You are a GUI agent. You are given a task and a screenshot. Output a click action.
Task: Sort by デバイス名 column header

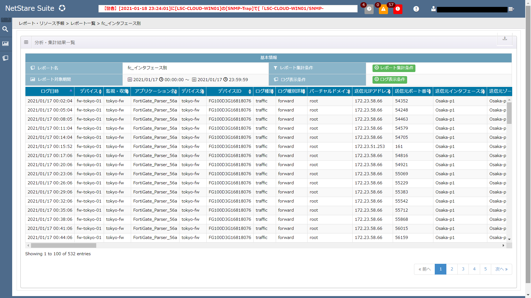point(193,91)
